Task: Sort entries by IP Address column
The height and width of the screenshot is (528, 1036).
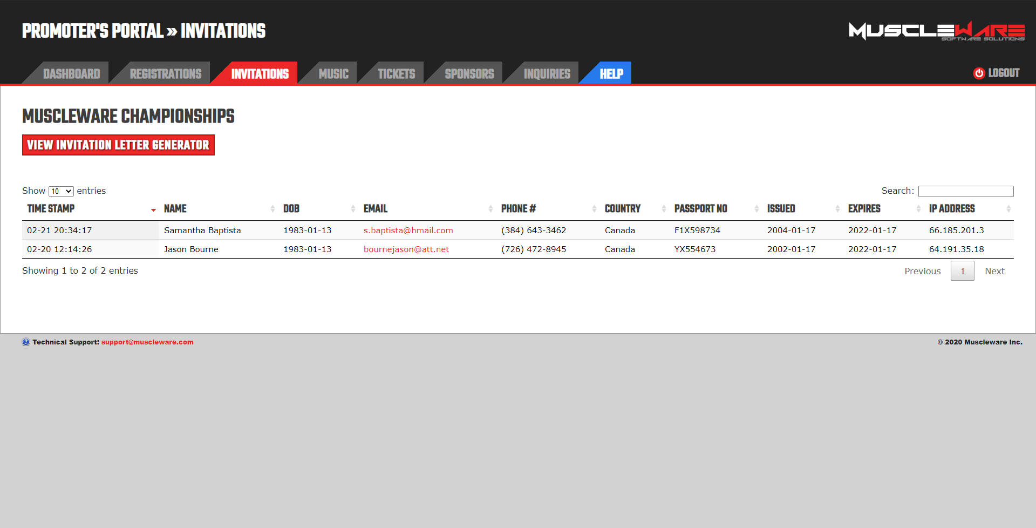Action: coord(952,209)
